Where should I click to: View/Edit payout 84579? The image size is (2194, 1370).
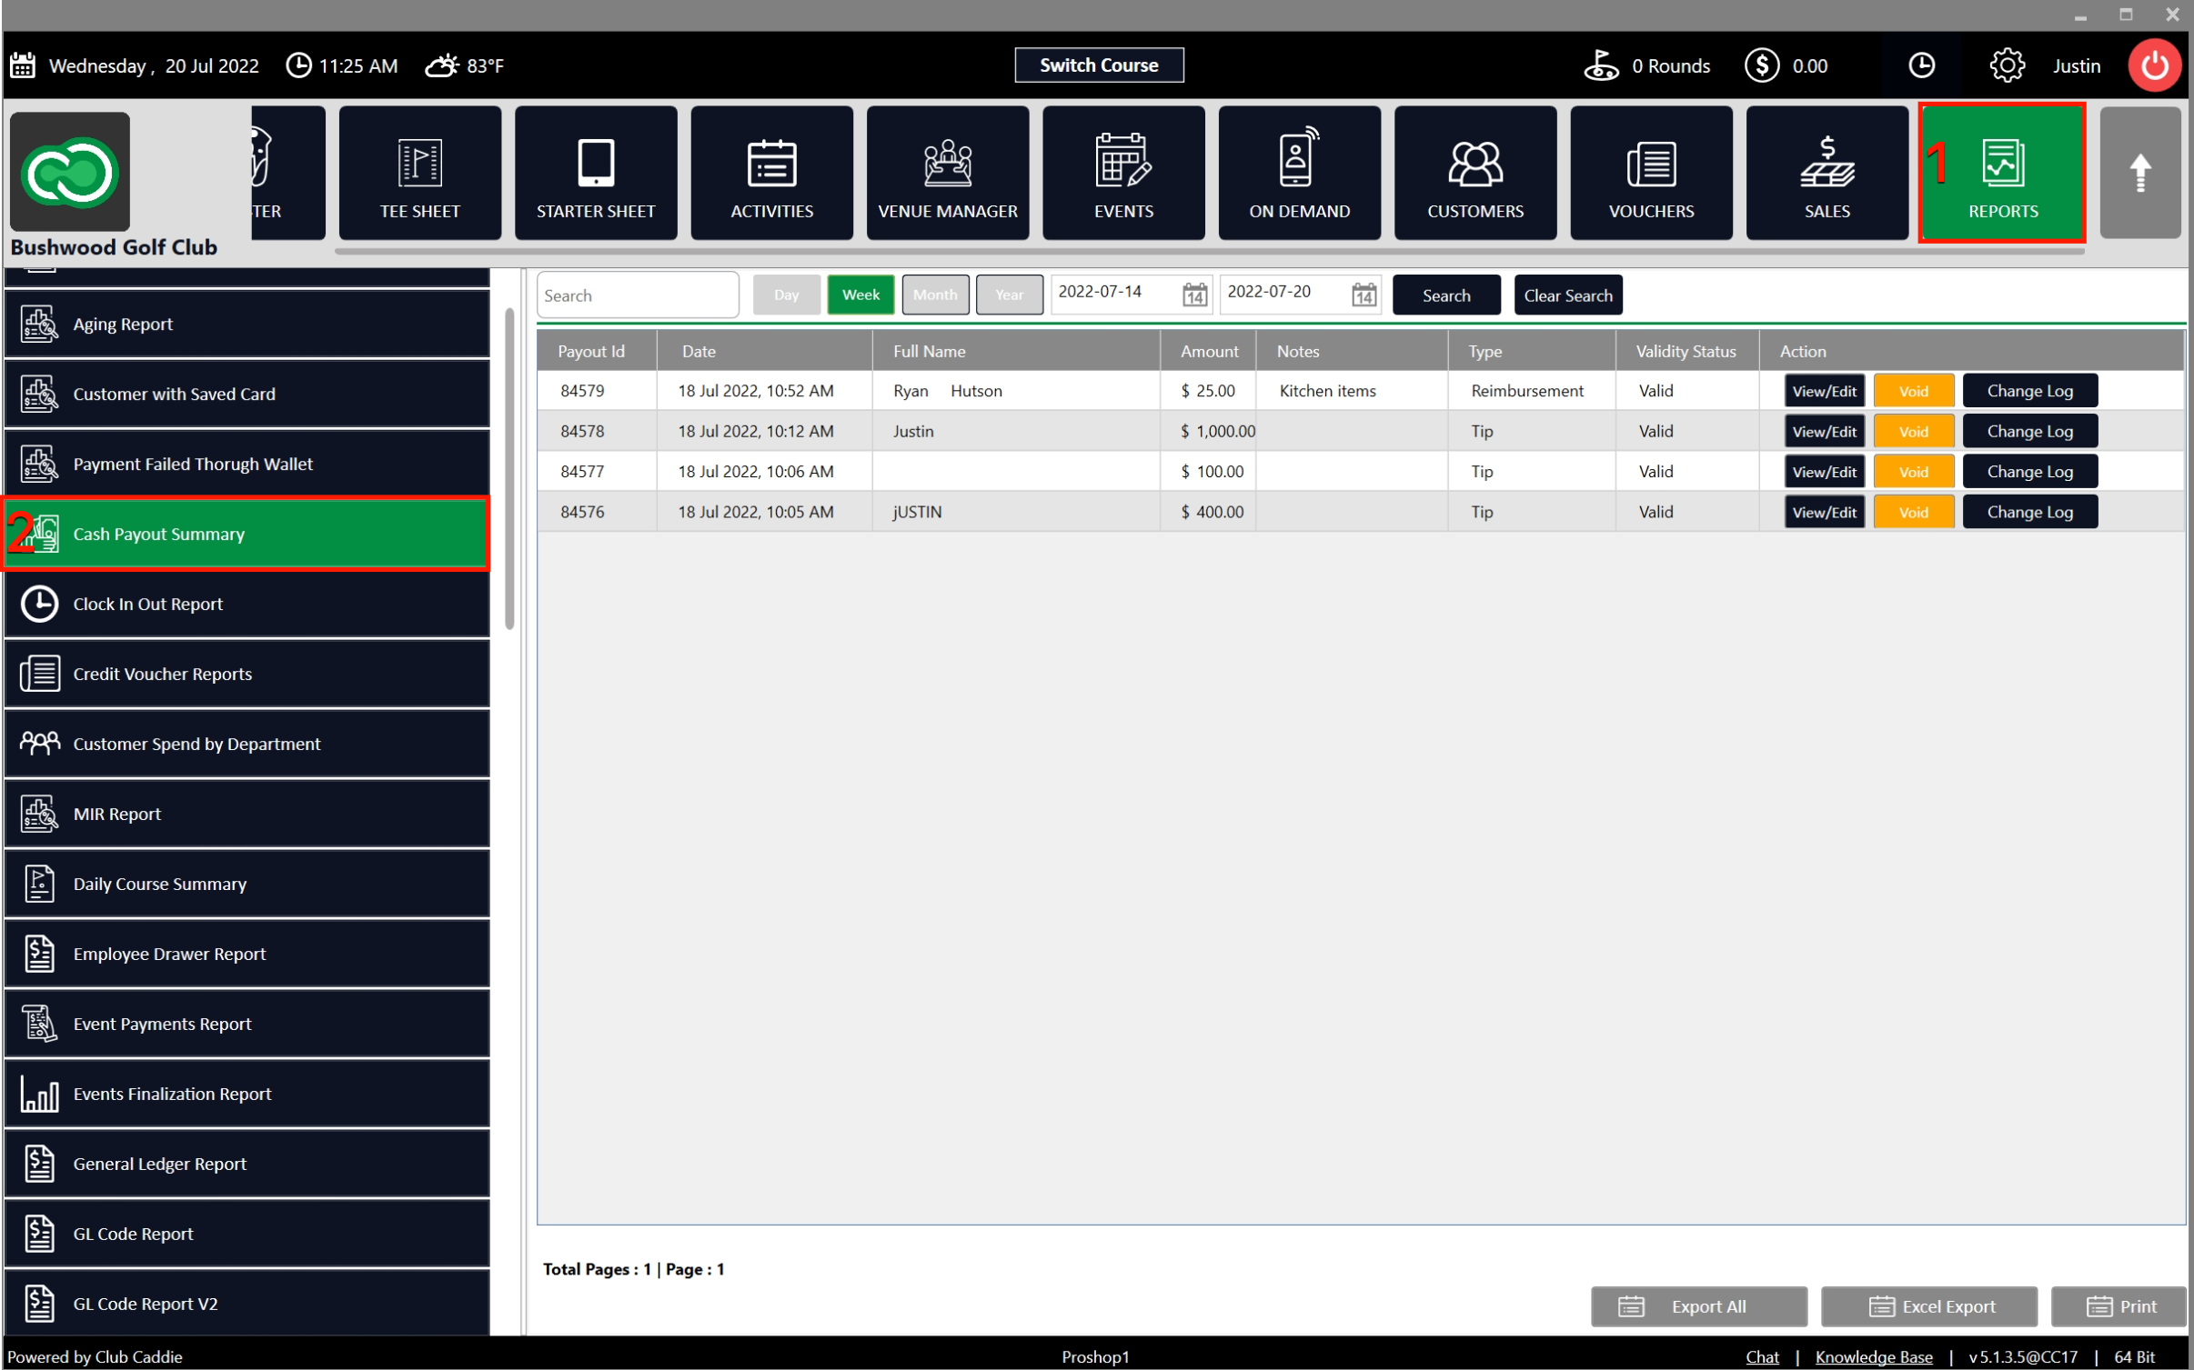point(1824,391)
